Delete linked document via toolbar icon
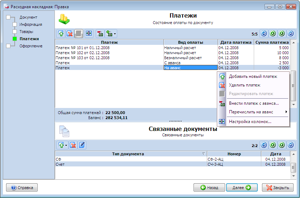The width and height of the screenshot is (300, 198). pyautogui.click(x=73, y=145)
